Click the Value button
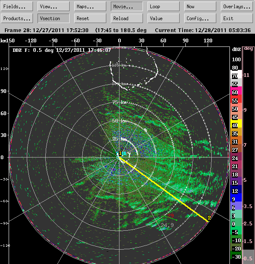The height and width of the screenshot is (264, 255). (164, 19)
